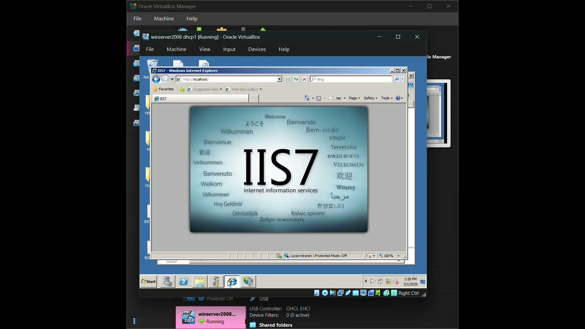Viewport: 585px width, 329px height.
Task: Expand the address bar URL history dropdown
Action: tap(279, 79)
